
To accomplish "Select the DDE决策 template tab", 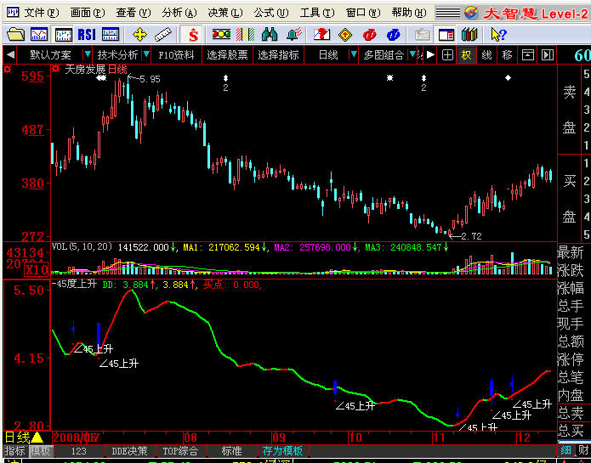I will tap(129, 450).
